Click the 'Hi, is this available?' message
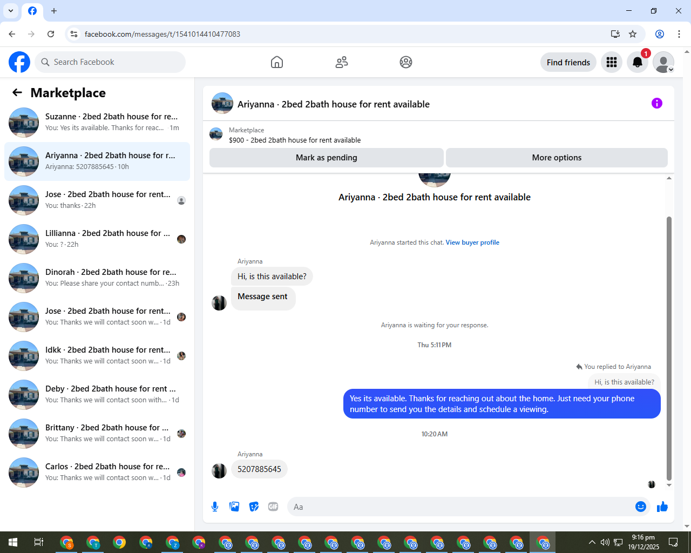The width and height of the screenshot is (691, 553). 272,276
